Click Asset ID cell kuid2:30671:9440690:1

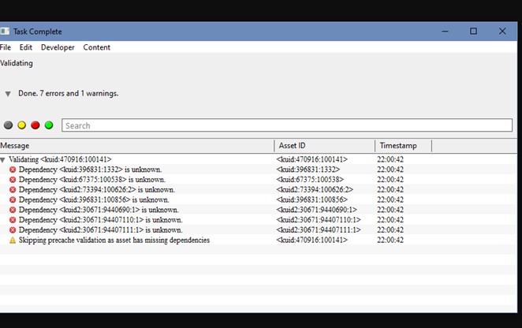pos(316,210)
